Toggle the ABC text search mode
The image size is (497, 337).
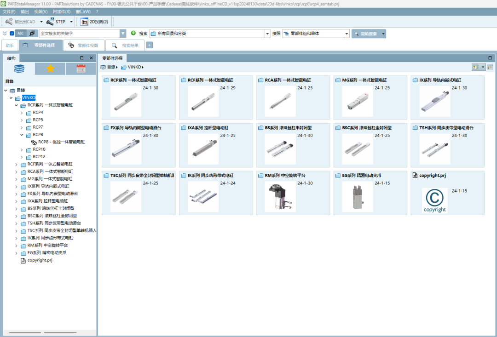click(x=21, y=33)
